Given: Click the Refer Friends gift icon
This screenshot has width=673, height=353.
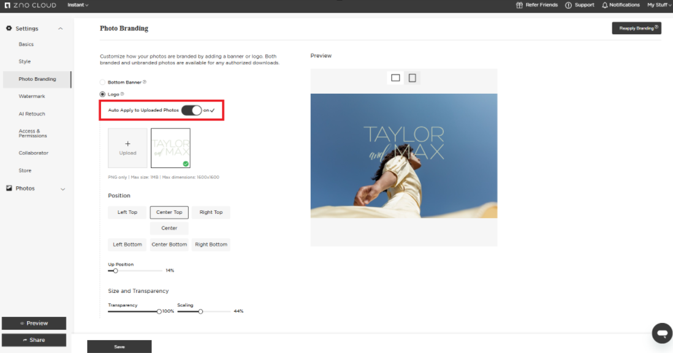Looking at the screenshot, I should 520,5.
